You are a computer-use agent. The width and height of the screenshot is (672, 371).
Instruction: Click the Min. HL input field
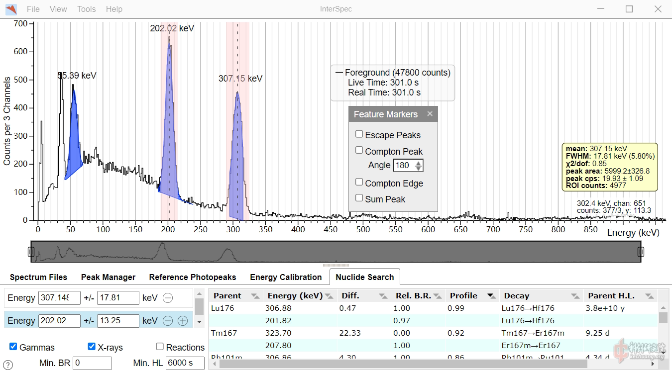(x=185, y=363)
